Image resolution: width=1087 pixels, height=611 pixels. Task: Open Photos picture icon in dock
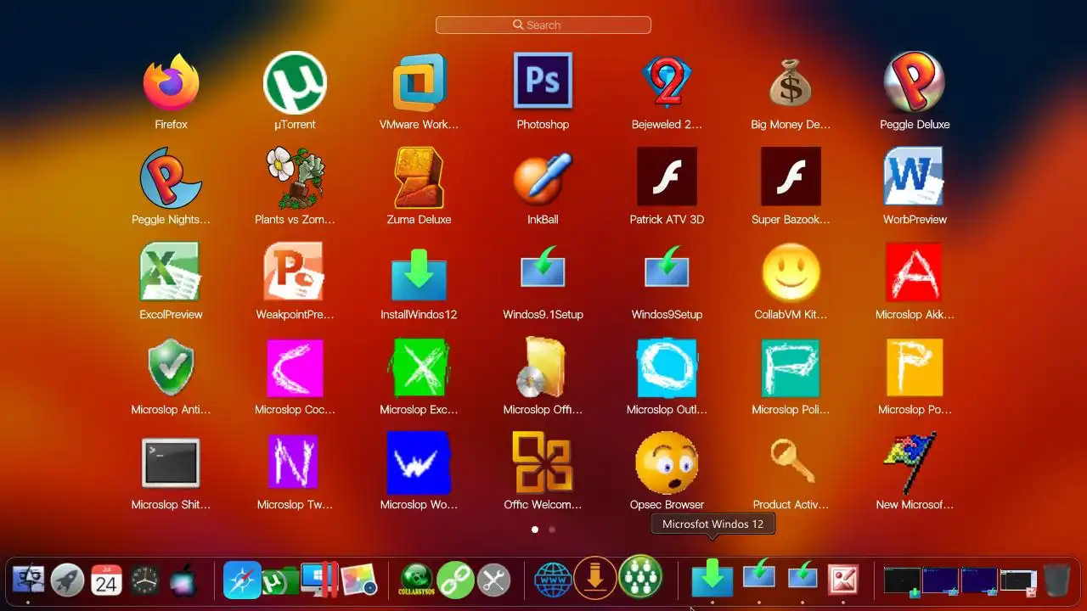click(359, 580)
